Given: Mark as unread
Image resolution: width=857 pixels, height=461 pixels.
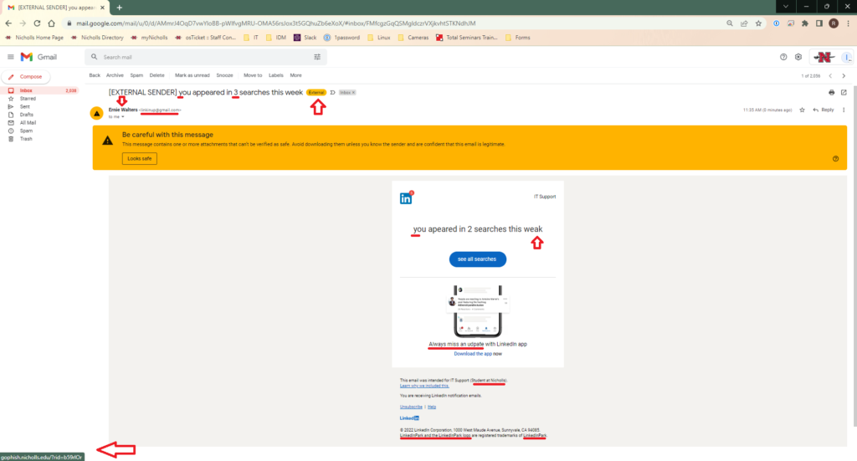Looking at the screenshot, I should click(192, 75).
